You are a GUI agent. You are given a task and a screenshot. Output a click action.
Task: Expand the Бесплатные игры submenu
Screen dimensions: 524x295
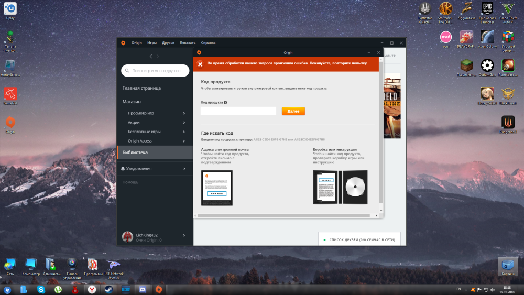[184, 132]
